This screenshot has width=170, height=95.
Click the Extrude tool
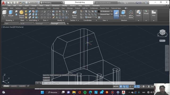coord(11,13)
